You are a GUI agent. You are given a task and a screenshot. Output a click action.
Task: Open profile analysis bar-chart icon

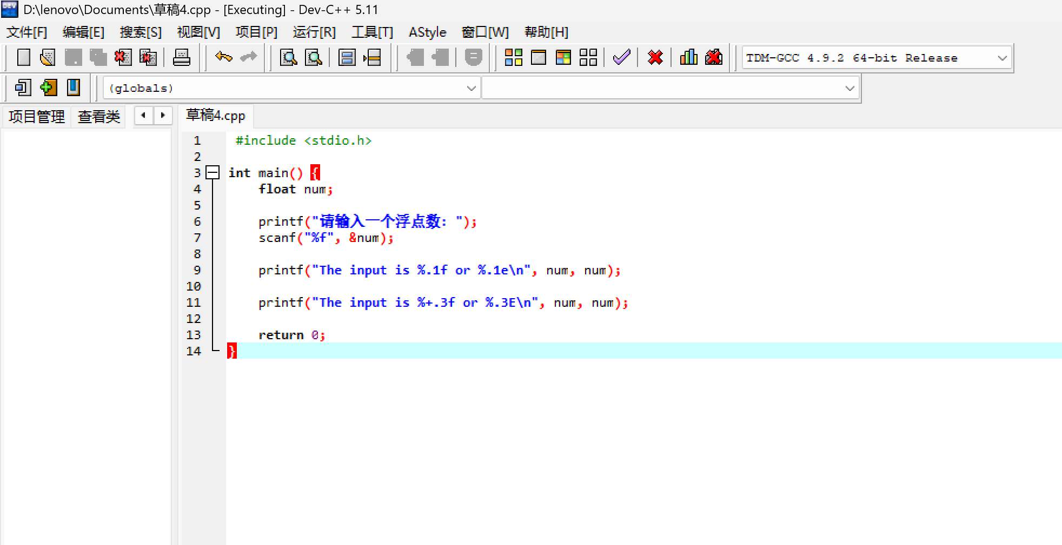tap(688, 57)
